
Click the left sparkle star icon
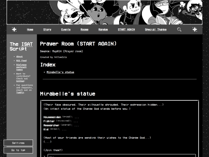coord(14,29)
